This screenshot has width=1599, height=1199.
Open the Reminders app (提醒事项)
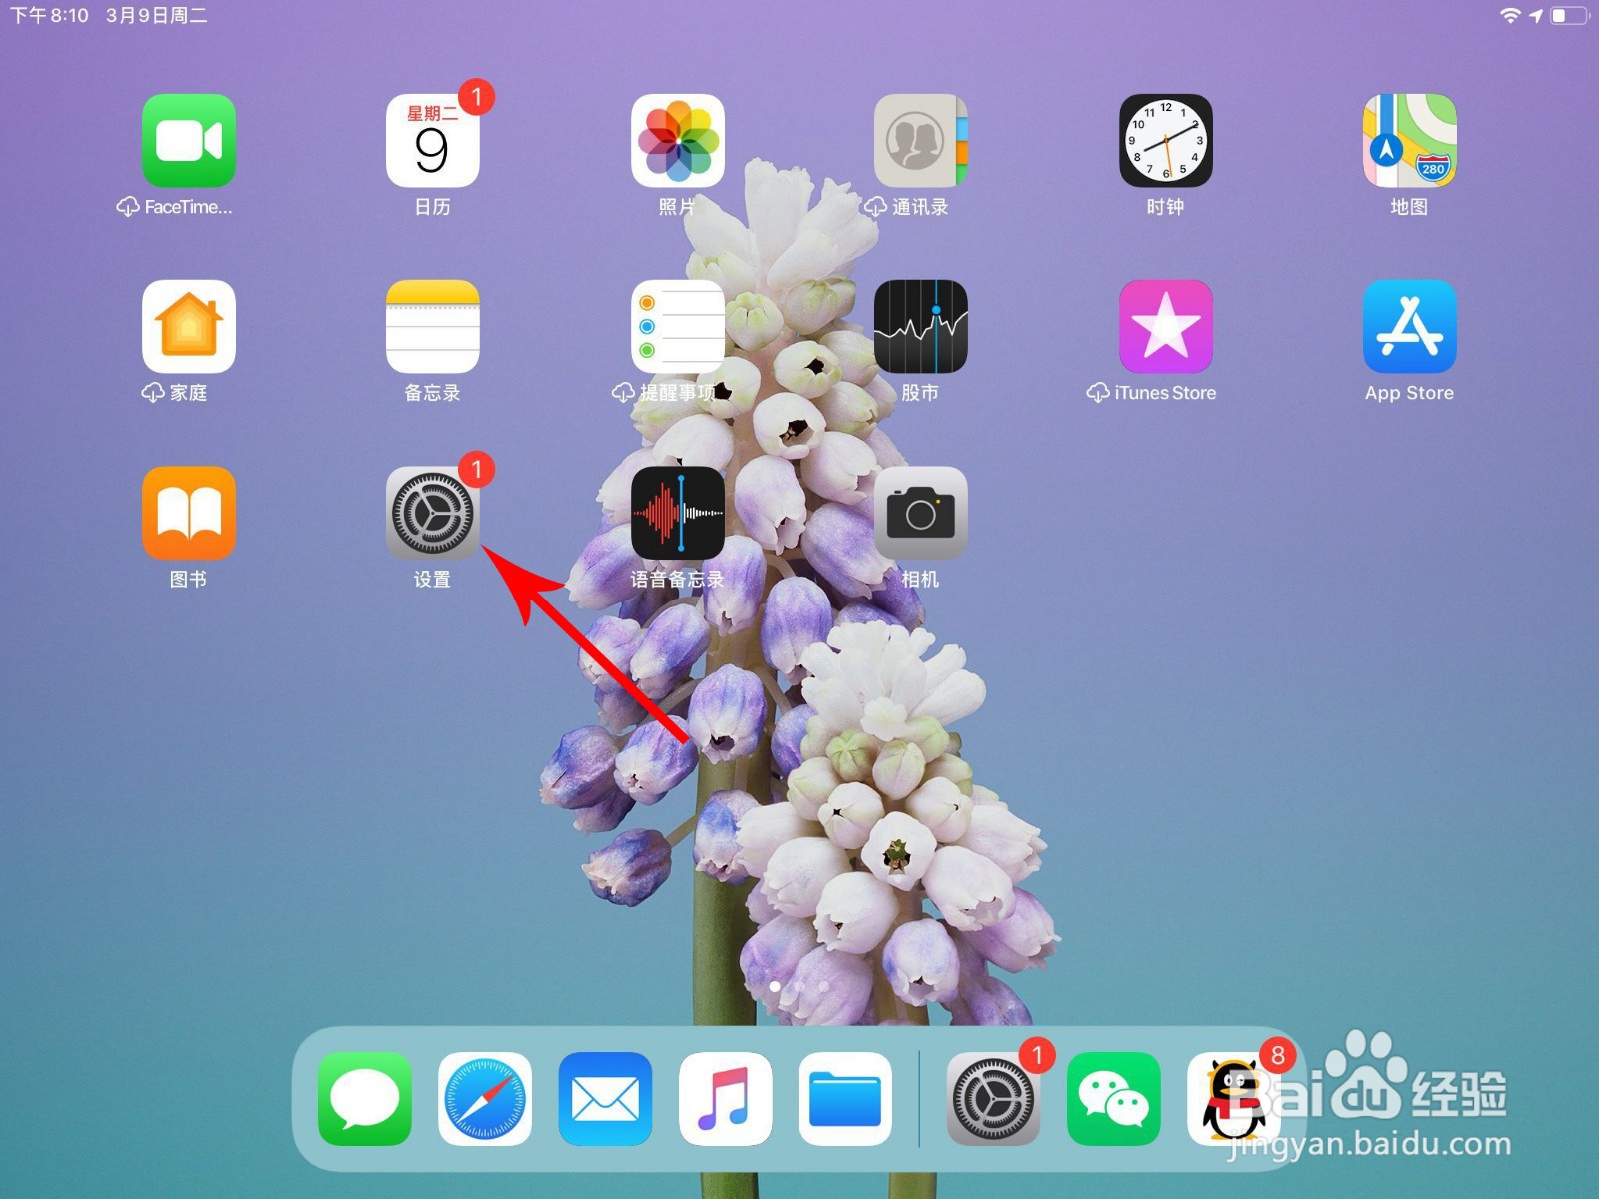[x=677, y=326]
